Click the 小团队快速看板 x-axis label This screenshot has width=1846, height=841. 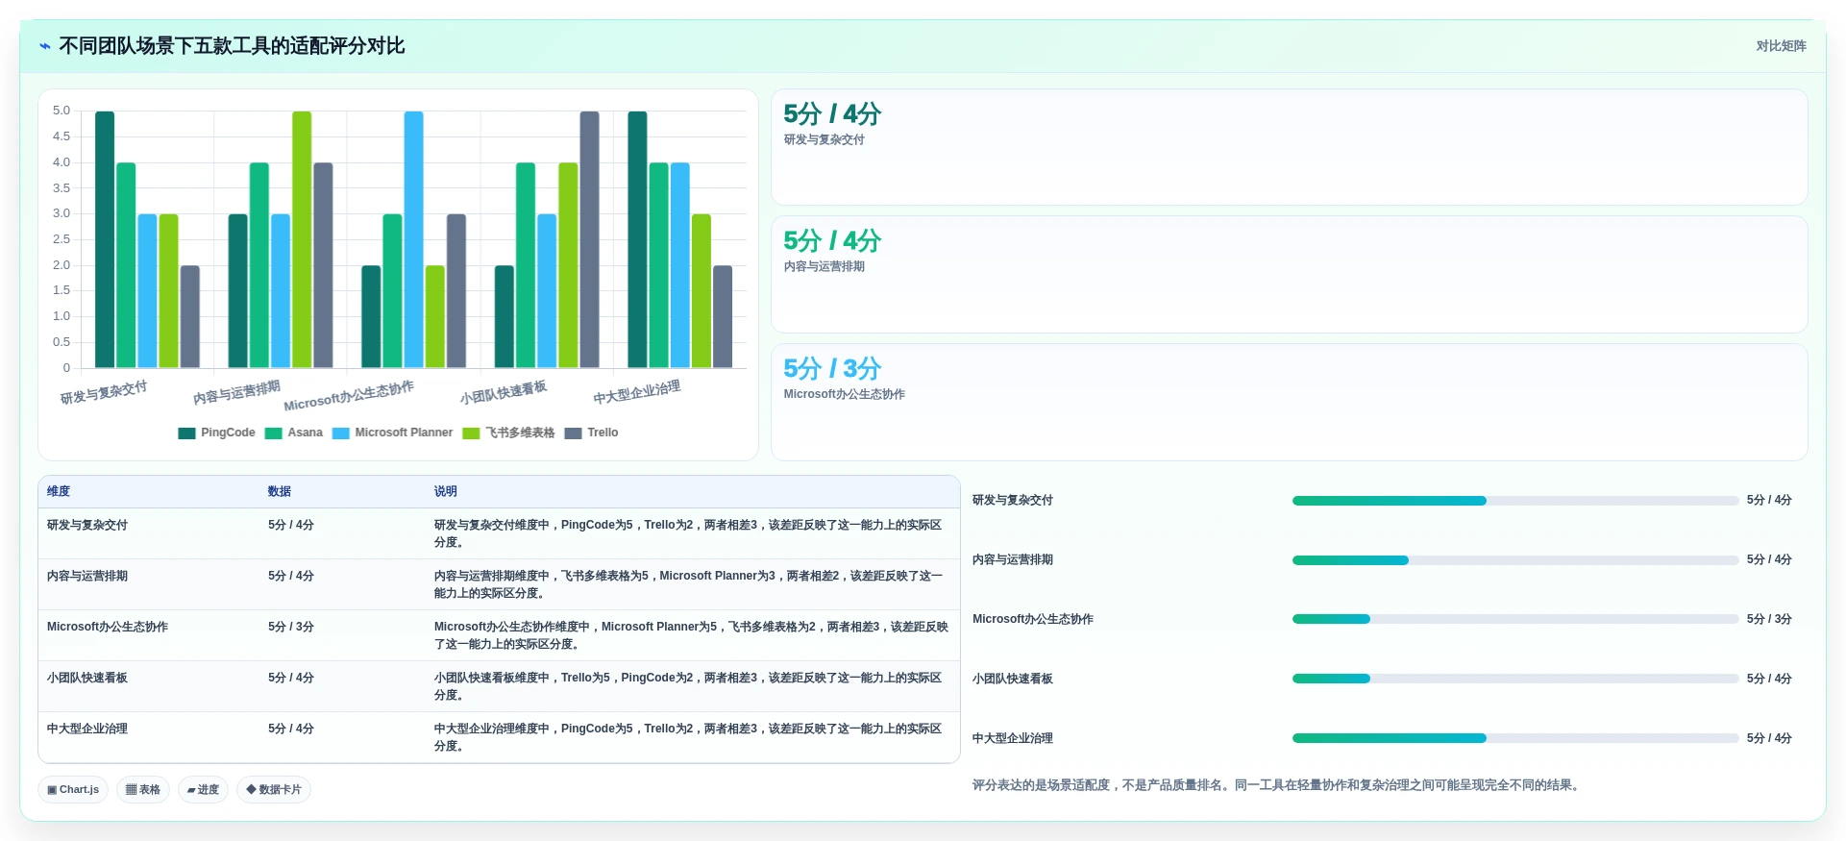[504, 392]
